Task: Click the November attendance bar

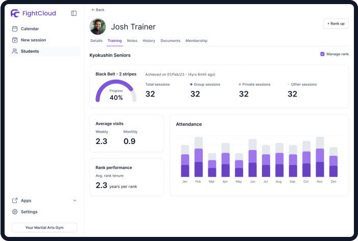Action: point(320,157)
